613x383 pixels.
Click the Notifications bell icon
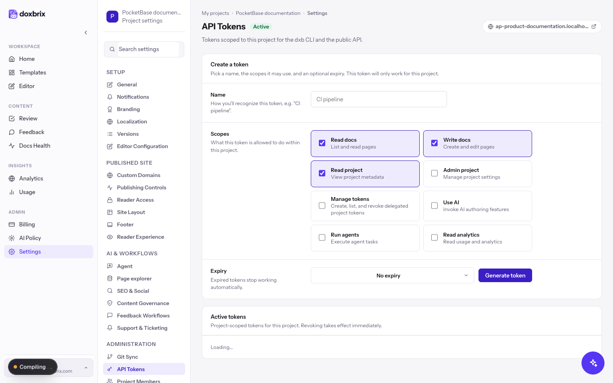[110, 97]
